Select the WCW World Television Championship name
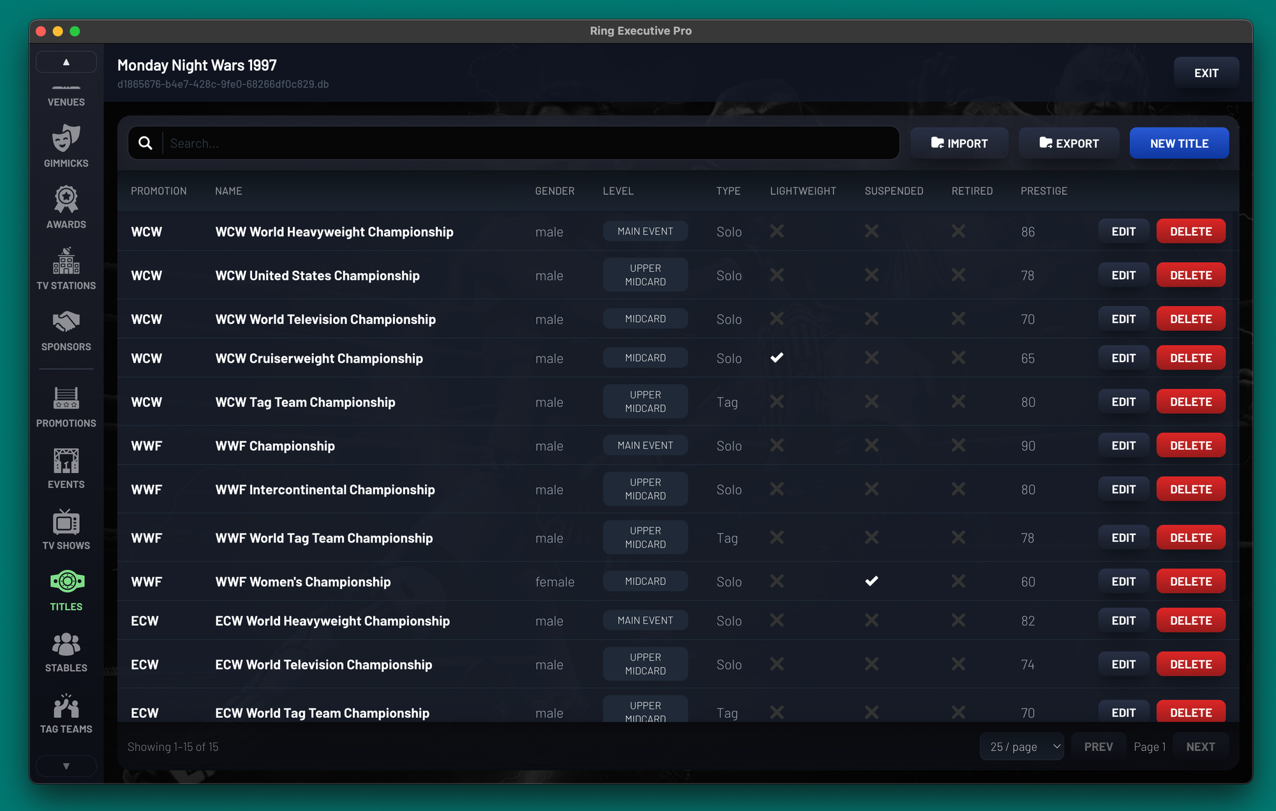 tap(325, 319)
